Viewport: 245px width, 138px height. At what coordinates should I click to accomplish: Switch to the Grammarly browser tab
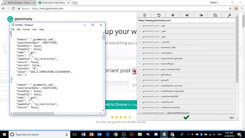54,3
